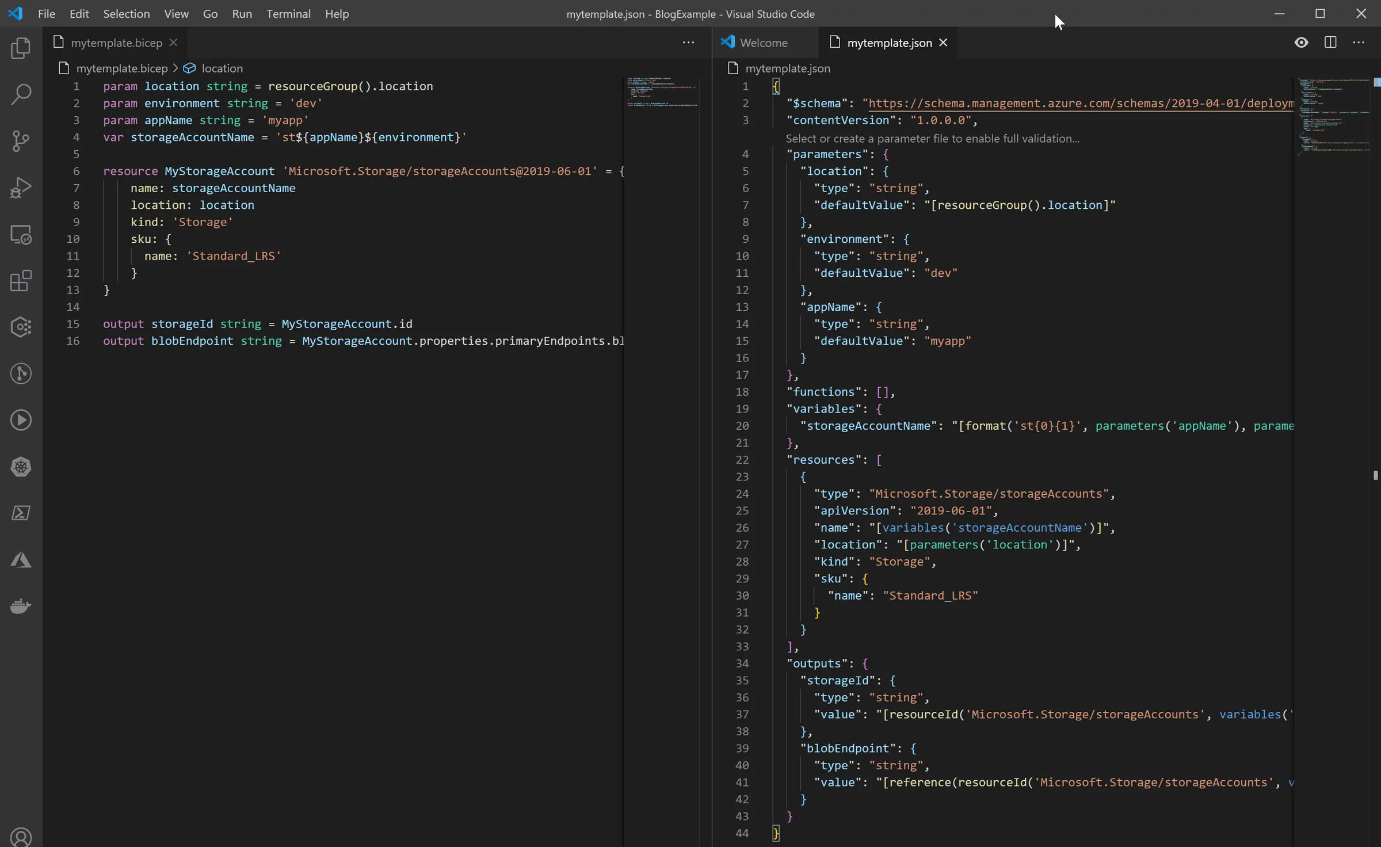Screen dimensions: 1381x847
Task: Open the Accounts icon at sidebar bottom
Action: click(x=21, y=837)
